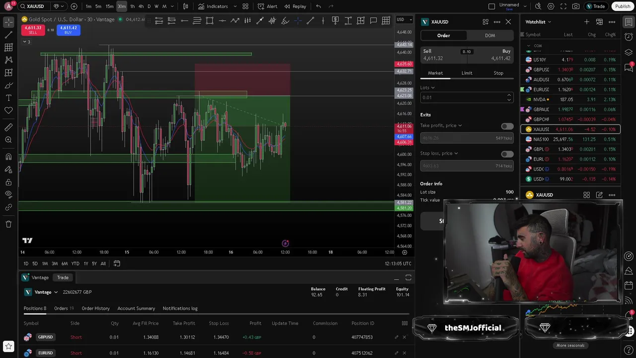Open the Alerts panel clock icon in right sidebar
The height and width of the screenshot is (358, 636).
[x=629, y=37]
